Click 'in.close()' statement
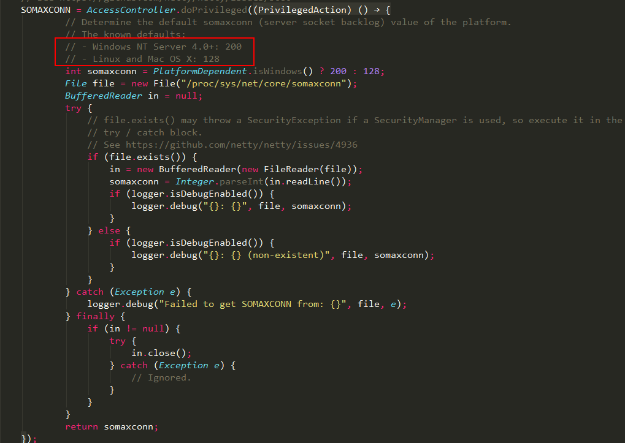The height and width of the screenshot is (443, 625). 161,353
